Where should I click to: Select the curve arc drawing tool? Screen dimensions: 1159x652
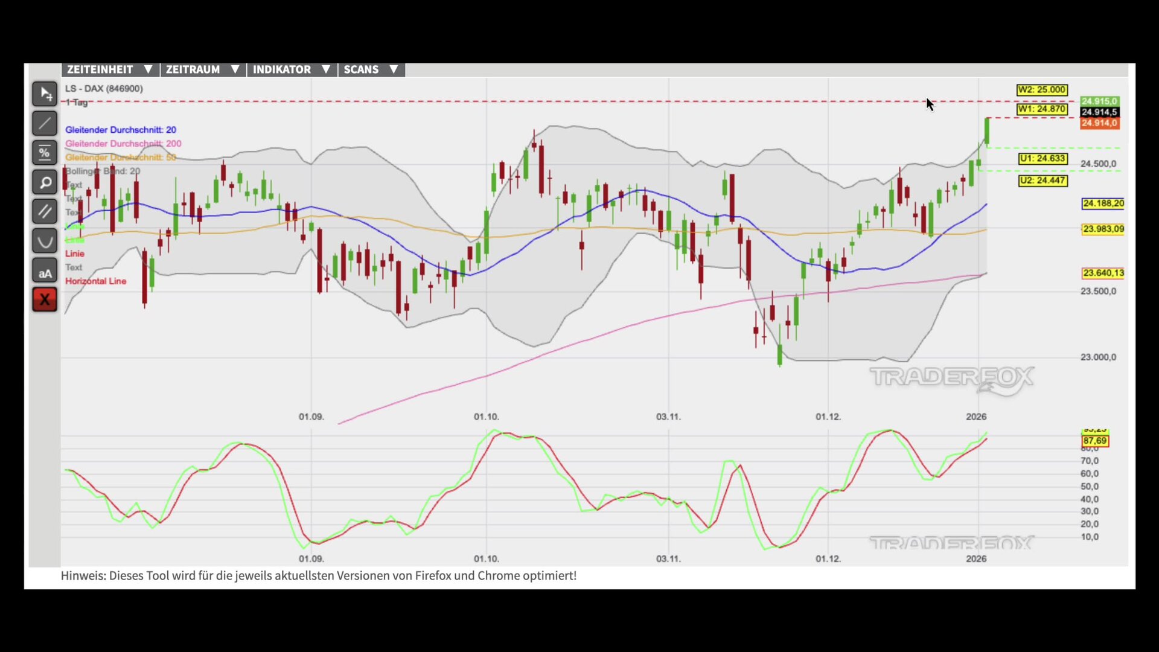45,241
